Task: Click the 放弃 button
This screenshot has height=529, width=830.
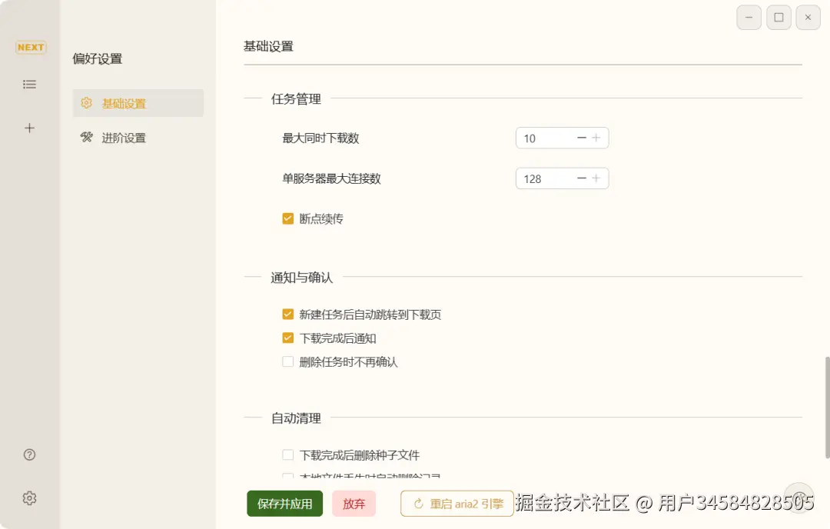Action: click(354, 504)
